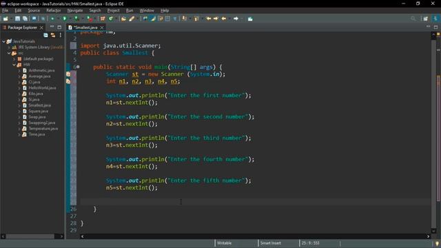Expand the Arithmetic.java tree node
Image resolution: width=441 pixels, height=248 pixels.
tap(19, 70)
